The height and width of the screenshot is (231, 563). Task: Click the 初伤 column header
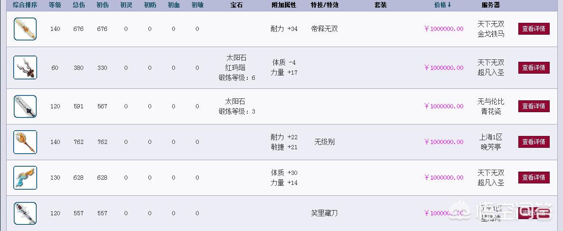102,5
